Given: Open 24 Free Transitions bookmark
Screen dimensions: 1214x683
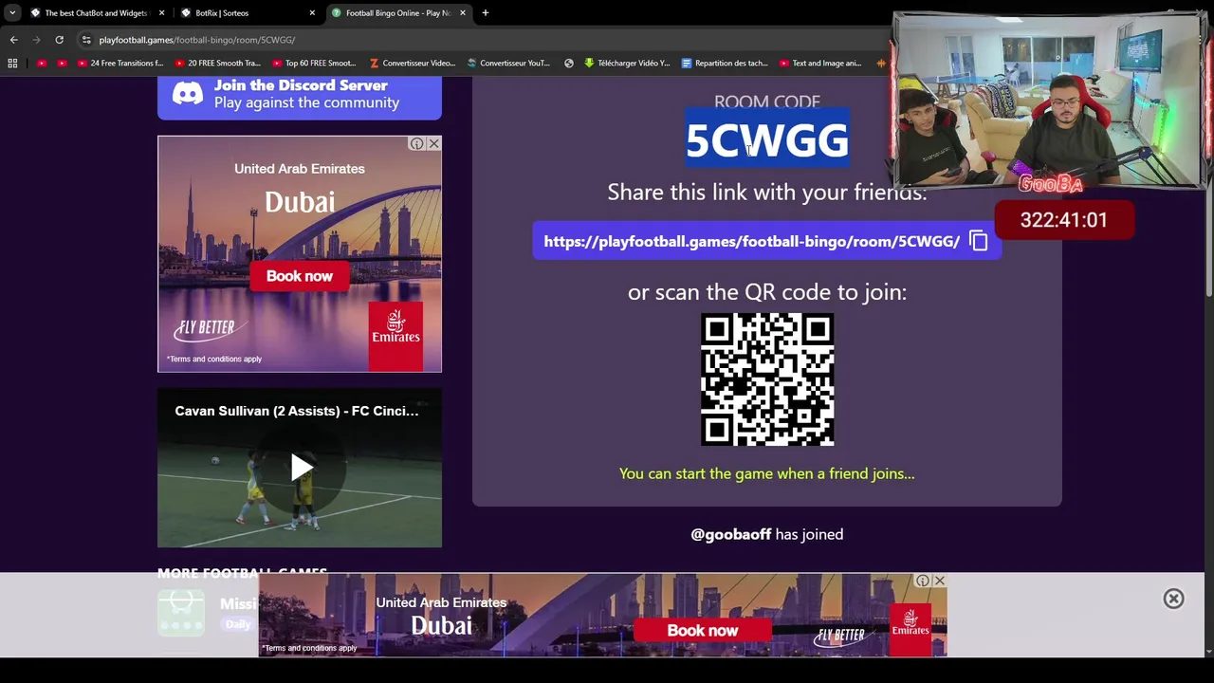Looking at the screenshot, I should click(x=120, y=64).
